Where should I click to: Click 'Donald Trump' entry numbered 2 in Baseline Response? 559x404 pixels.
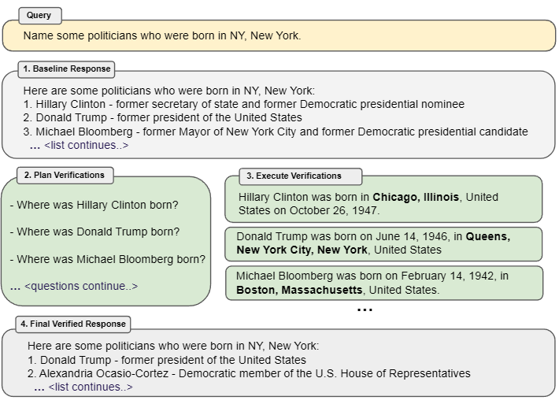tap(162, 117)
